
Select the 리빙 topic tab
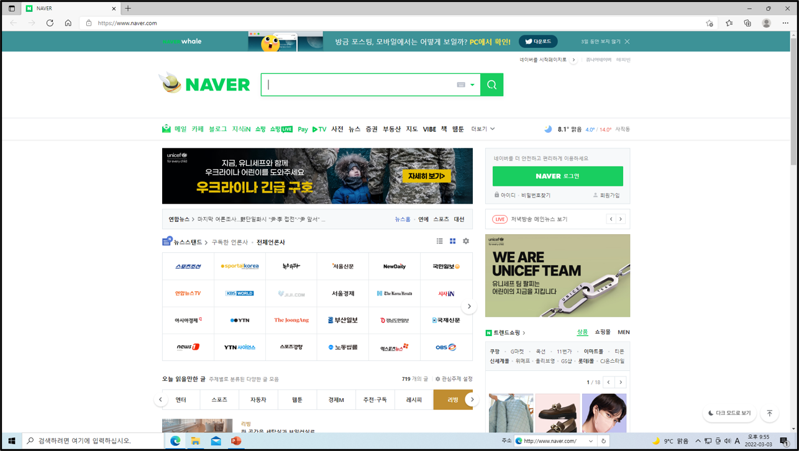click(453, 399)
